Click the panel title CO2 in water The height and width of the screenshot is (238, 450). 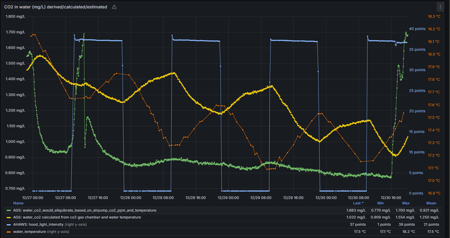point(56,7)
